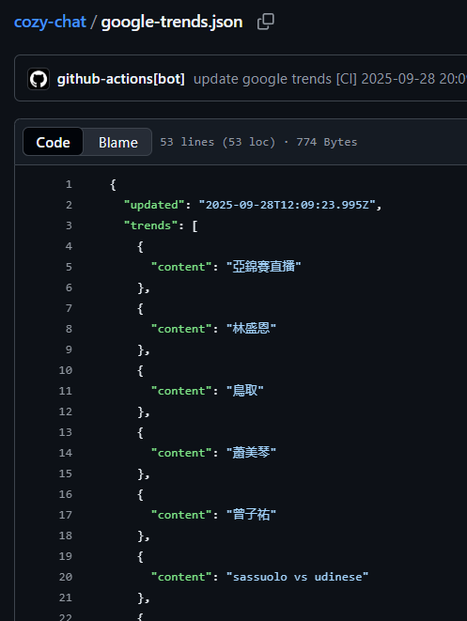
Task: Open the cozy-chat repository breadcrumb link
Action: coord(50,22)
